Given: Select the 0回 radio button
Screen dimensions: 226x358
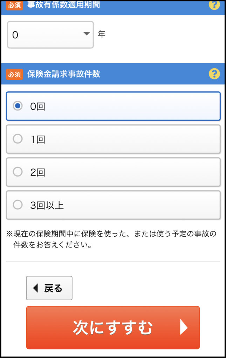Looking at the screenshot, I should pyautogui.click(x=18, y=106).
